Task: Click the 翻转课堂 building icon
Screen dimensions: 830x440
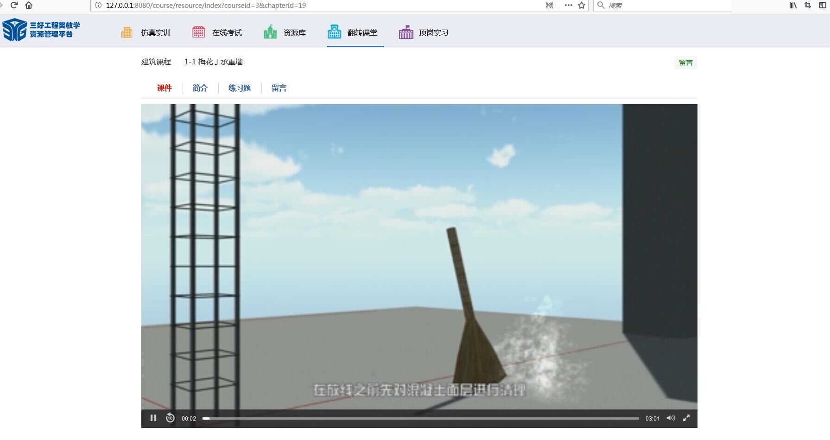Action: click(x=334, y=32)
